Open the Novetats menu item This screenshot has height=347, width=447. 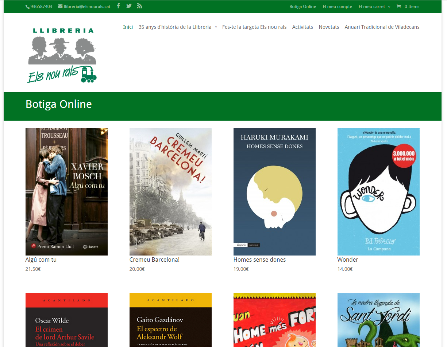tap(329, 27)
